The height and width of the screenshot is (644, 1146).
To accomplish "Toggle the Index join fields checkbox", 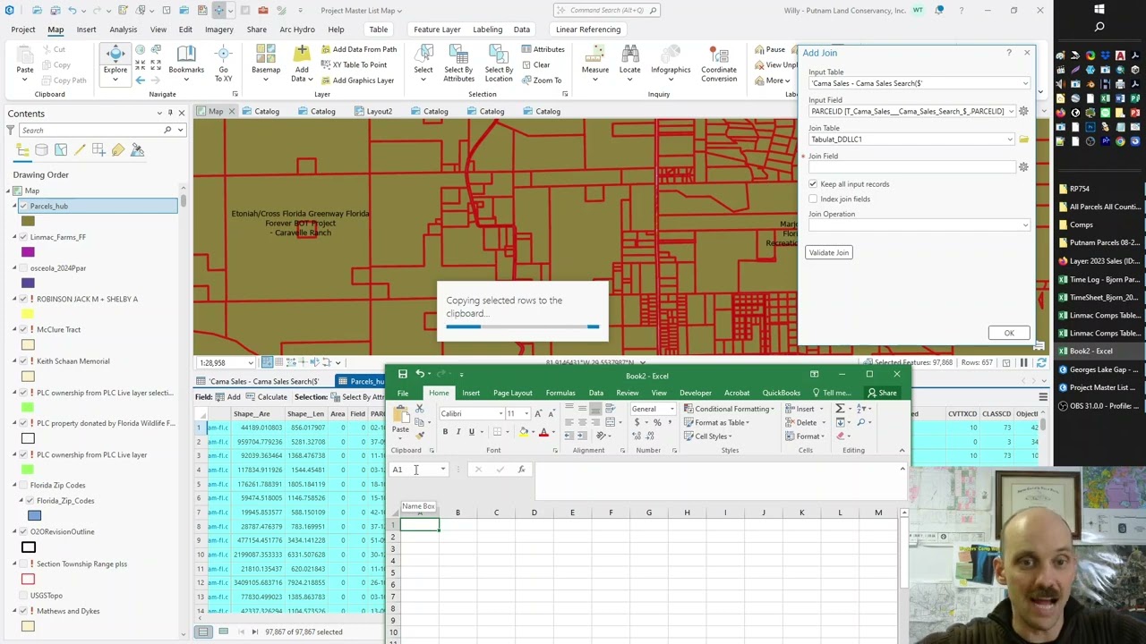I will click(813, 199).
